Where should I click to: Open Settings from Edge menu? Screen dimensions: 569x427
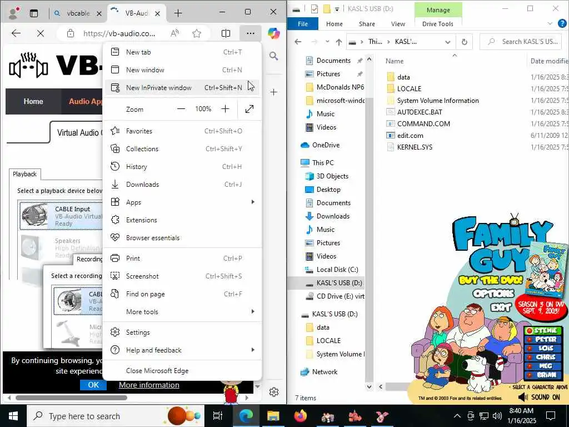182,332
